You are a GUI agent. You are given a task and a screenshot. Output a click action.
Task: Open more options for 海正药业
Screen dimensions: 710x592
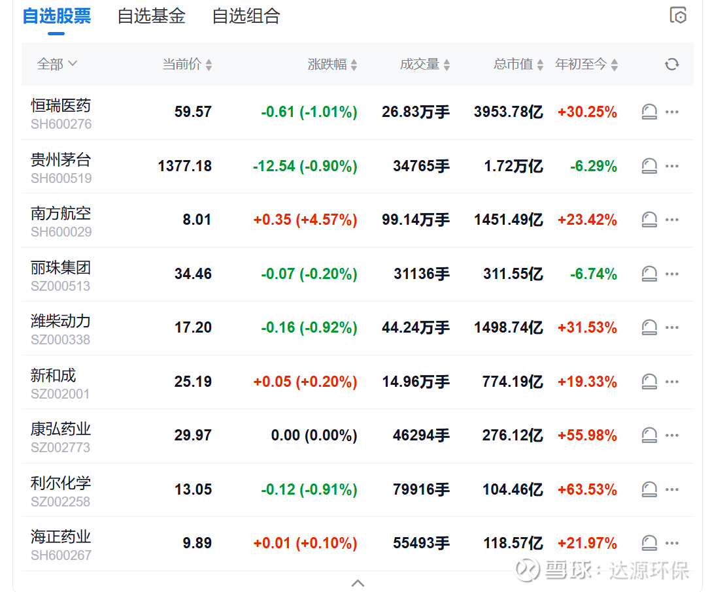tap(672, 543)
